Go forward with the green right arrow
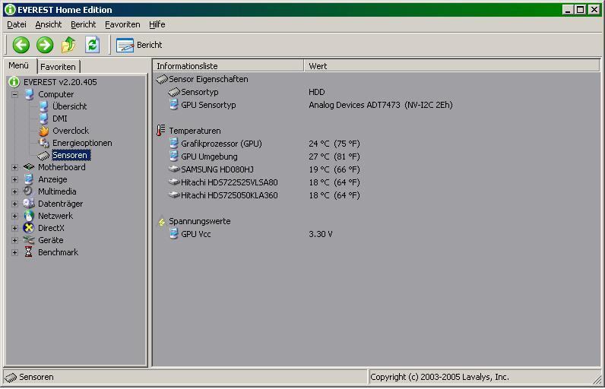This screenshot has width=605, height=389. 45,45
